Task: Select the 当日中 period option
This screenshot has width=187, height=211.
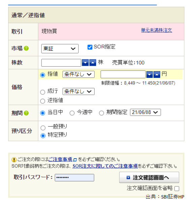Action: click(43, 113)
